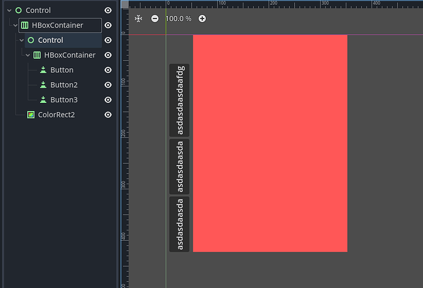
Task: Collapse the root Control node tree
Action: [x=9, y=10]
